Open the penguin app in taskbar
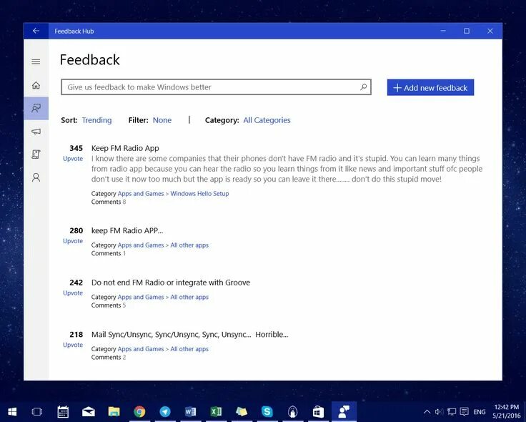This screenshot has height=422, width=526. [292, 411]
